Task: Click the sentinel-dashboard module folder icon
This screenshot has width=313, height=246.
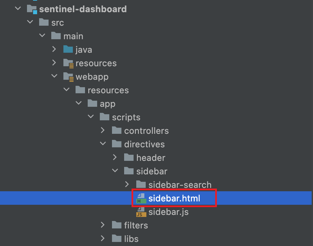Action: coord(32,9)
